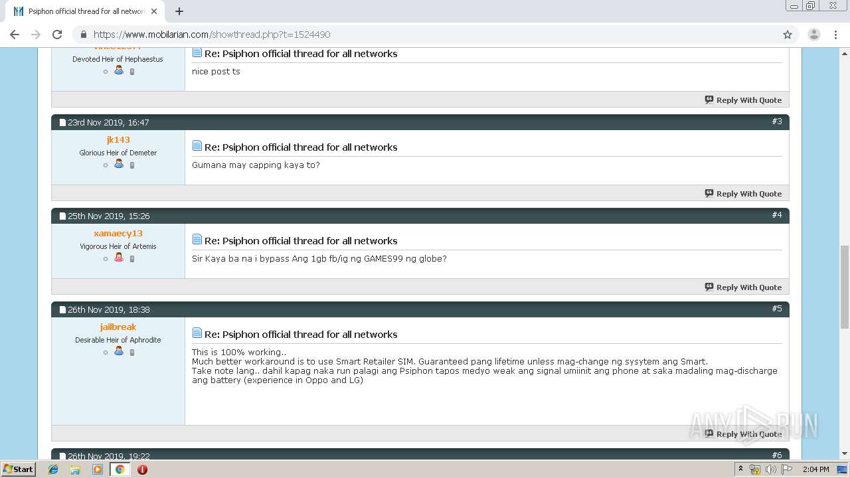Open permalink #4 of xamaecy13's post
The height and width of the screenshot is (478, 850).
777,215
